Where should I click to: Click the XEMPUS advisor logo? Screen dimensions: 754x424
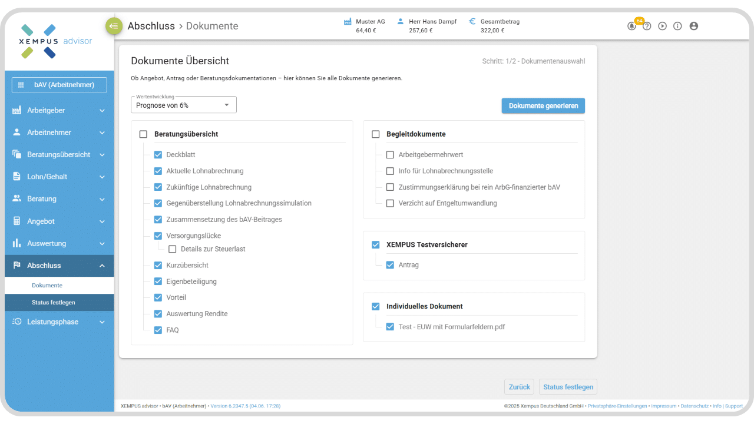(56, 41)
